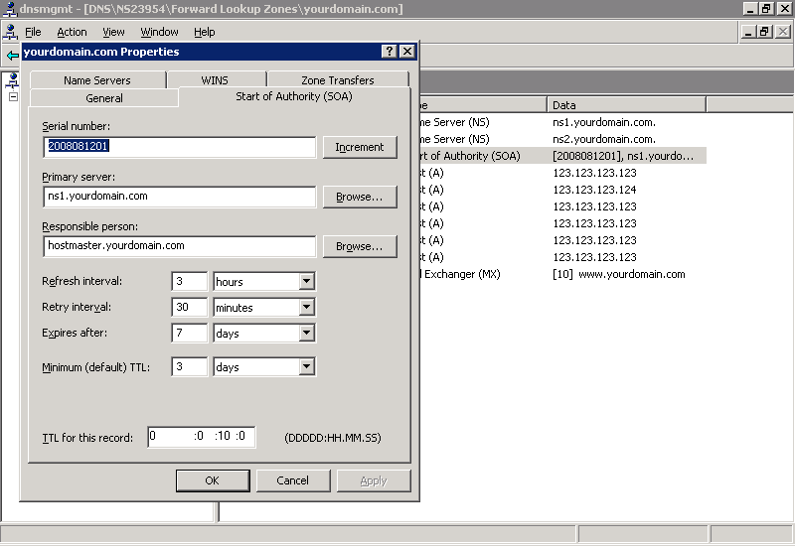Open the Action menu
This screenshot has height=546, width=795.
72,32
